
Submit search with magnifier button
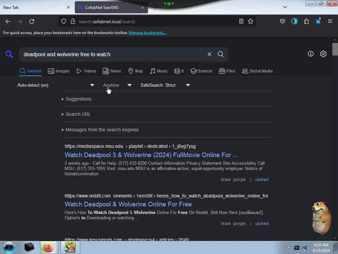pos(220,54)
